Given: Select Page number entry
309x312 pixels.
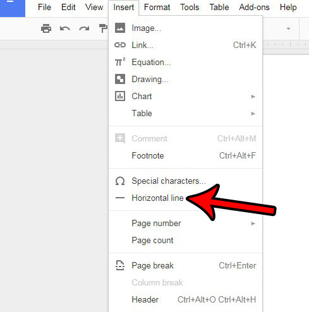Looking at the screenshot, I should pyautogui.click(x=186, y=224).
